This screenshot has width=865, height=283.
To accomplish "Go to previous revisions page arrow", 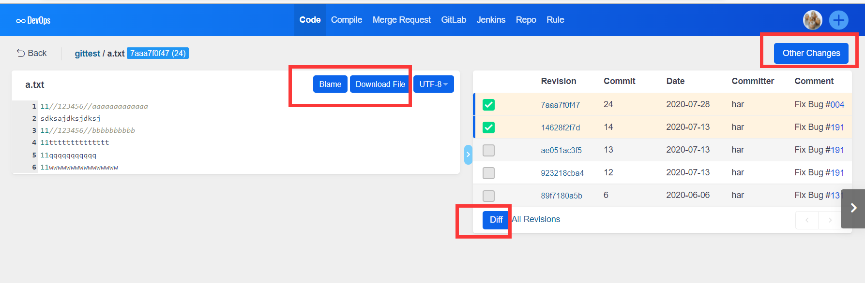I will [x=806, y=220].
